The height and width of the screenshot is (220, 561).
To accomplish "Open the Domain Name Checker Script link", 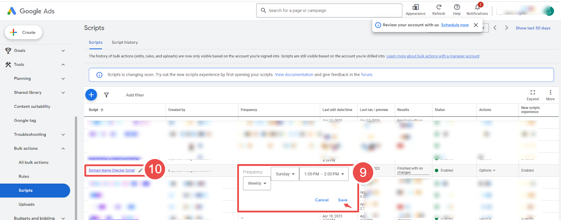I will (x=111, y=170).
